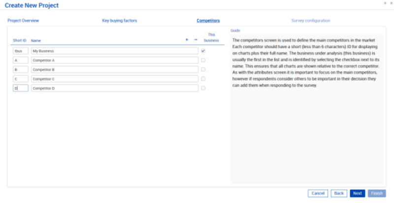The image size is (394, 203).
Task: Cancel the project creation
Action: click(318, 193)
